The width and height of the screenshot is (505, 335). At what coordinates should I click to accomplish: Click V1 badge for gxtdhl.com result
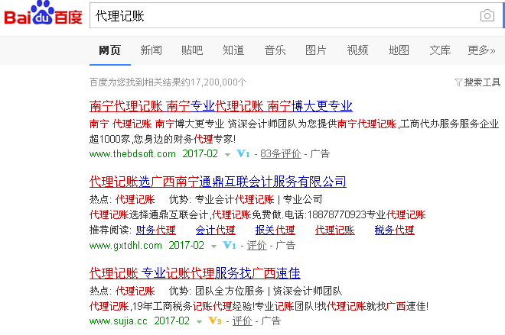(x=230, y=246)
